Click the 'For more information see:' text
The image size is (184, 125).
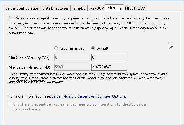pyautogui.click(x=30, y=96)
